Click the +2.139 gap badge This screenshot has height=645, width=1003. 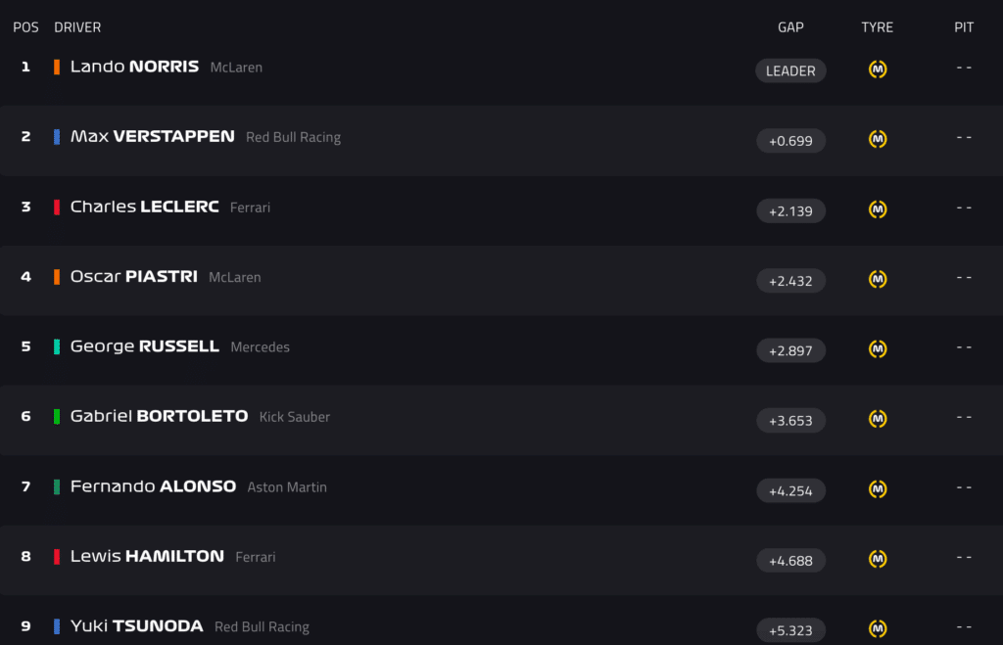point(790,210)
